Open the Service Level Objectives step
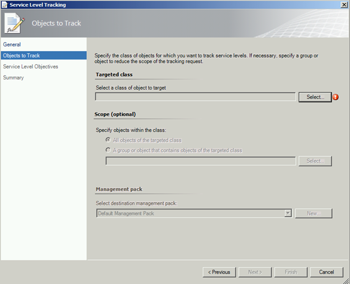 [31, 67]
